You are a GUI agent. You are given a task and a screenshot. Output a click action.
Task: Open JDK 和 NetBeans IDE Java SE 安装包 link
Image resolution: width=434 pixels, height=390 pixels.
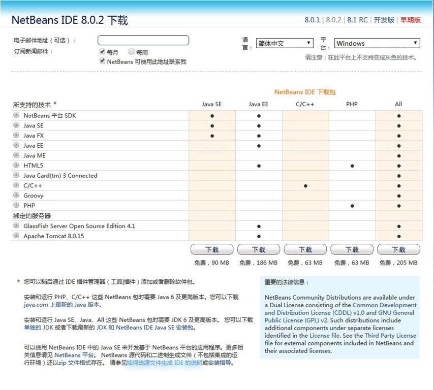click(x=145, y=328)
